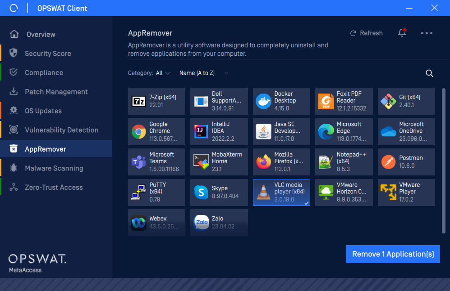Click the Microsoft Teams version 1.6.00.11166
This screenshot has height=291, width=450.
[164, 169]
